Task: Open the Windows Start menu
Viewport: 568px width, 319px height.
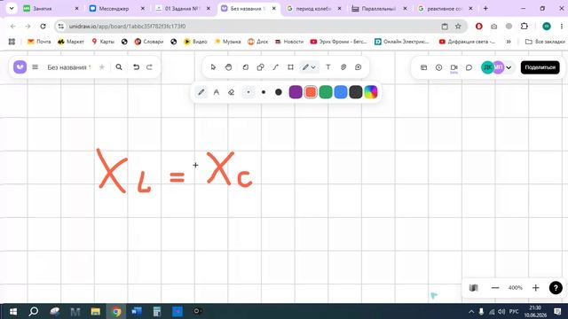Action: click(x=13, y=311)
